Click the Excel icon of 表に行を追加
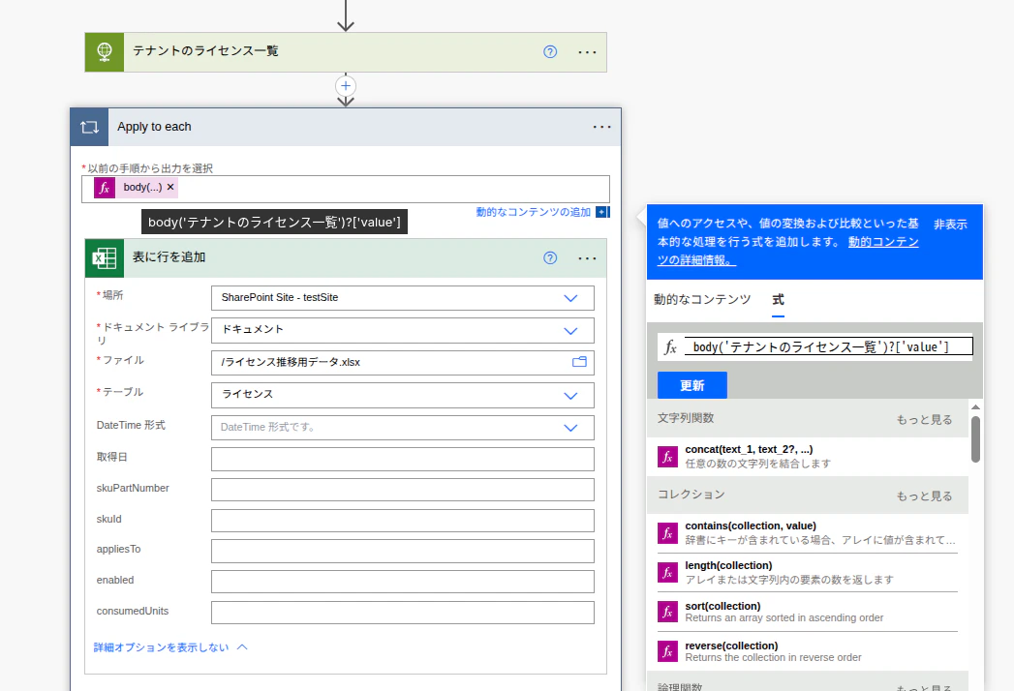Image resolution: width=1014 pixels, height=691 pixels. coord(105,257)
